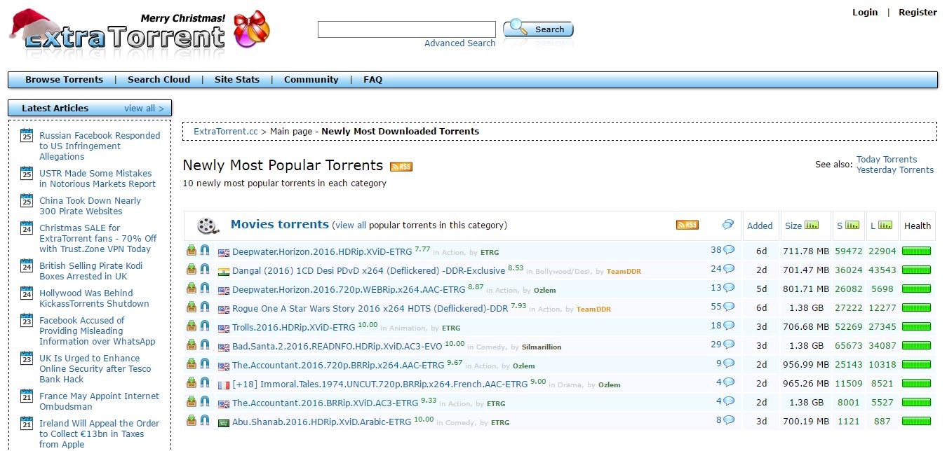Open Today Torrents list
Screen dimensions: 947x451
[887, 159]
